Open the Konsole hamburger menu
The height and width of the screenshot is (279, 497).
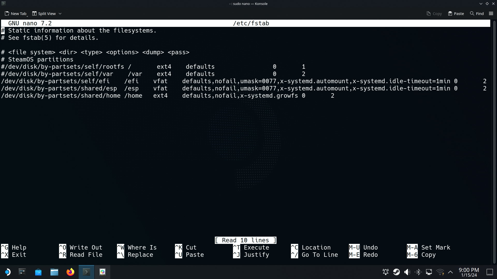click(491, 13)
